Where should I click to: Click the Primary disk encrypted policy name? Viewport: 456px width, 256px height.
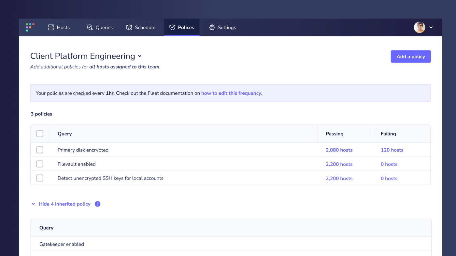click(x=83, y=150)
